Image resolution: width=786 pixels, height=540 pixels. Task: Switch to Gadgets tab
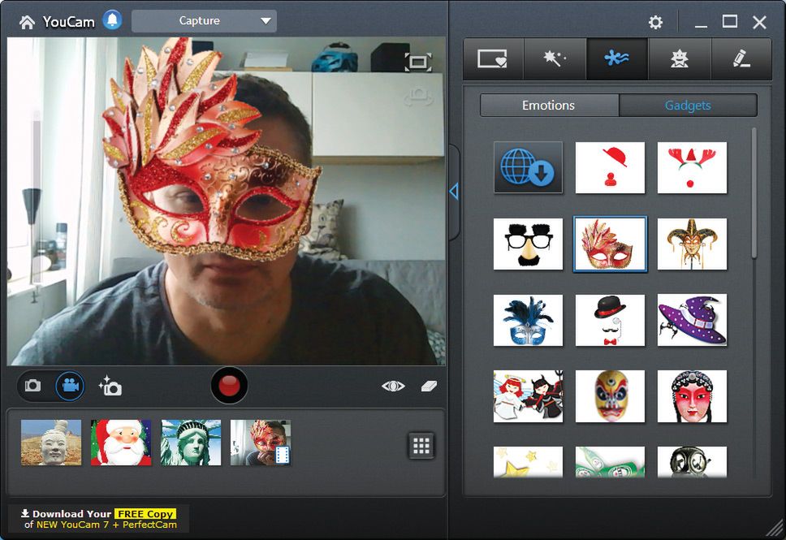(x=688, y=106)
